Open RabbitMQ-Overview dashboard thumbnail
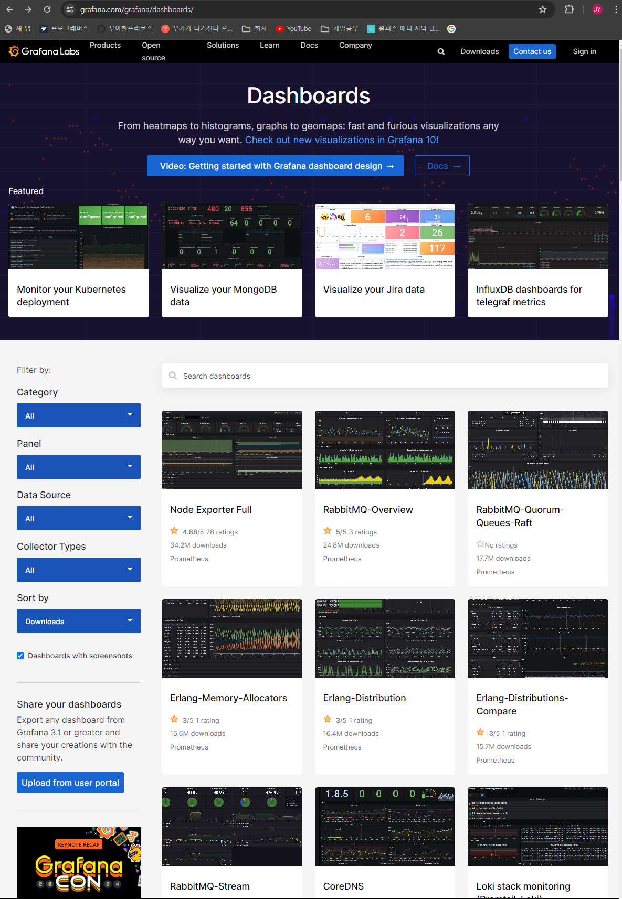The height and width of the screenshot is (899, 622). (385, 450)
